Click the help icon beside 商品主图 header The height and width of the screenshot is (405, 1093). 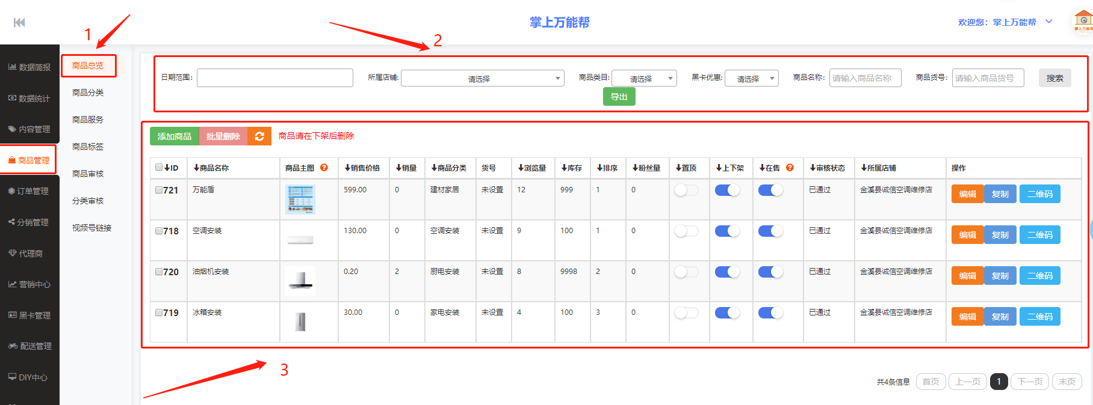[x=324, y=168]
